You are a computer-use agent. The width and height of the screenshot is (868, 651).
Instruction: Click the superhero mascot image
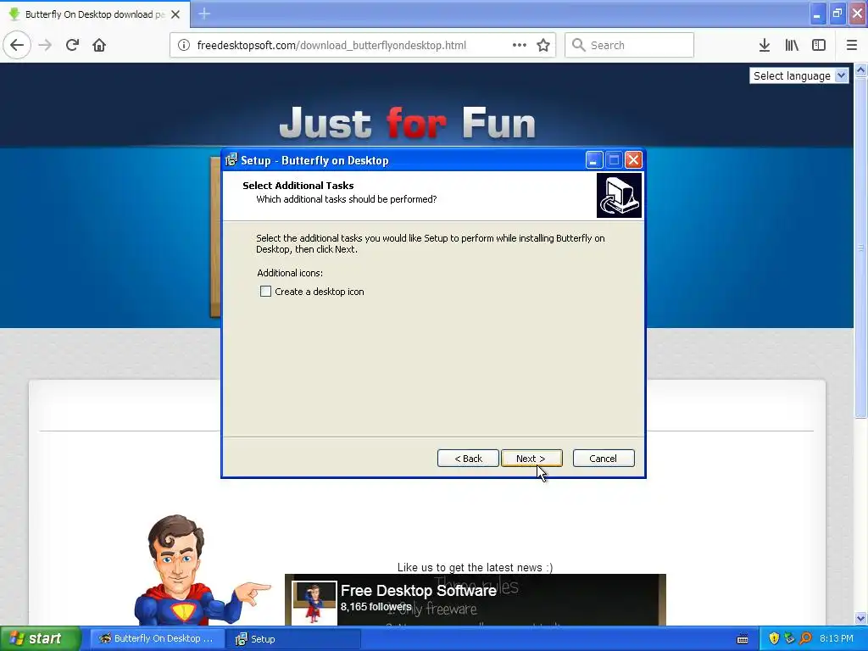click(202, 570)
